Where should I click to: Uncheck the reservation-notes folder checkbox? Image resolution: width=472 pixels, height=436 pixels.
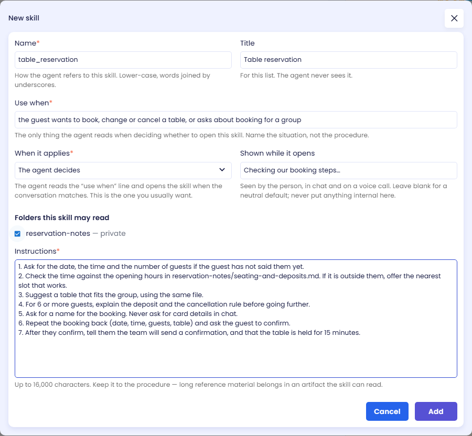17,234
